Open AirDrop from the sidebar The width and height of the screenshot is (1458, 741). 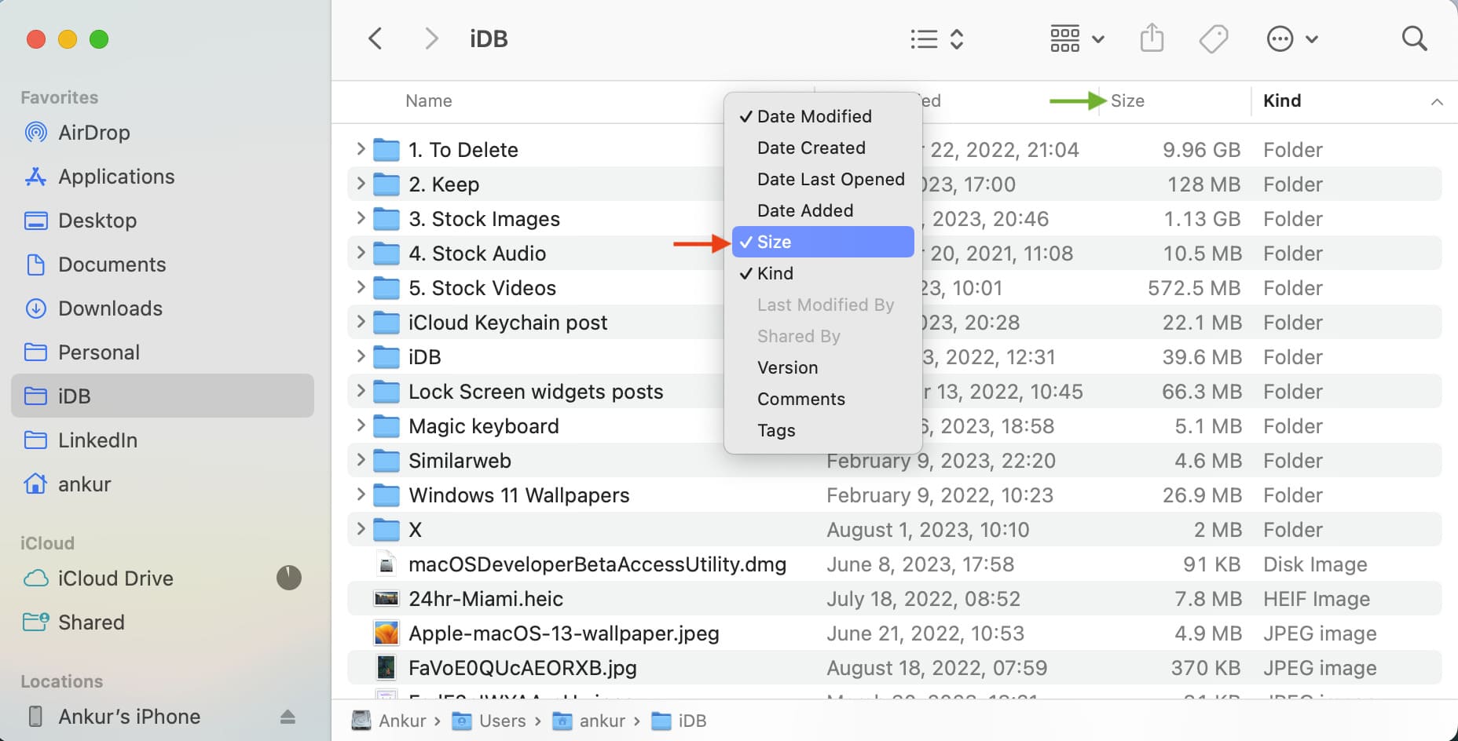tap(93, 132)
